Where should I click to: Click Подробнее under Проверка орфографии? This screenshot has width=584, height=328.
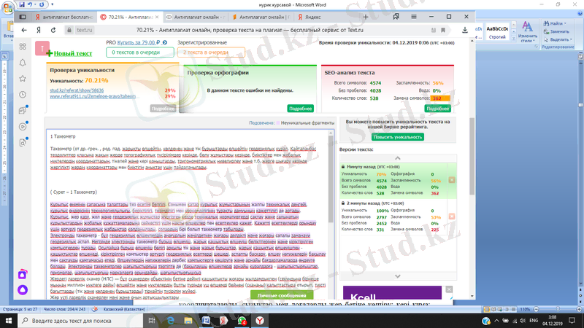[300, 109]
